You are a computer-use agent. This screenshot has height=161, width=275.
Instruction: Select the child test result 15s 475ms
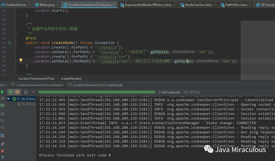tap(27, 104)
